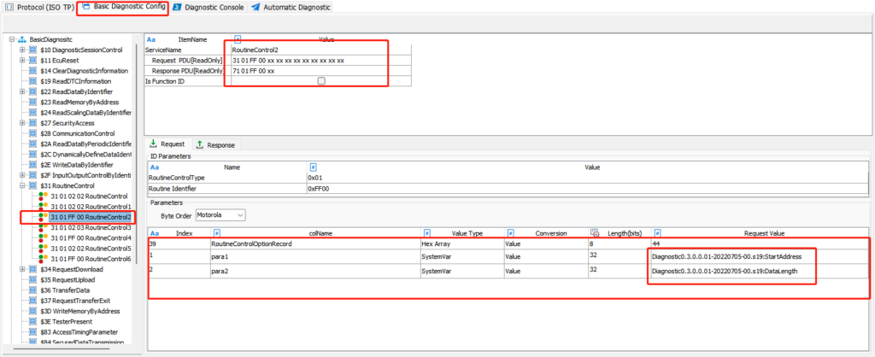
Task: Click the $3E TesterPresent service icon
Action: click(32, 321)
